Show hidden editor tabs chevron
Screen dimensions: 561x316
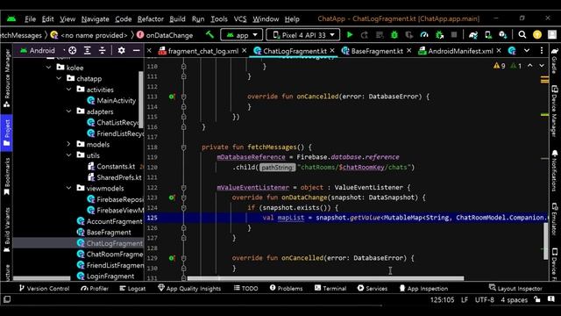point(527,51)
